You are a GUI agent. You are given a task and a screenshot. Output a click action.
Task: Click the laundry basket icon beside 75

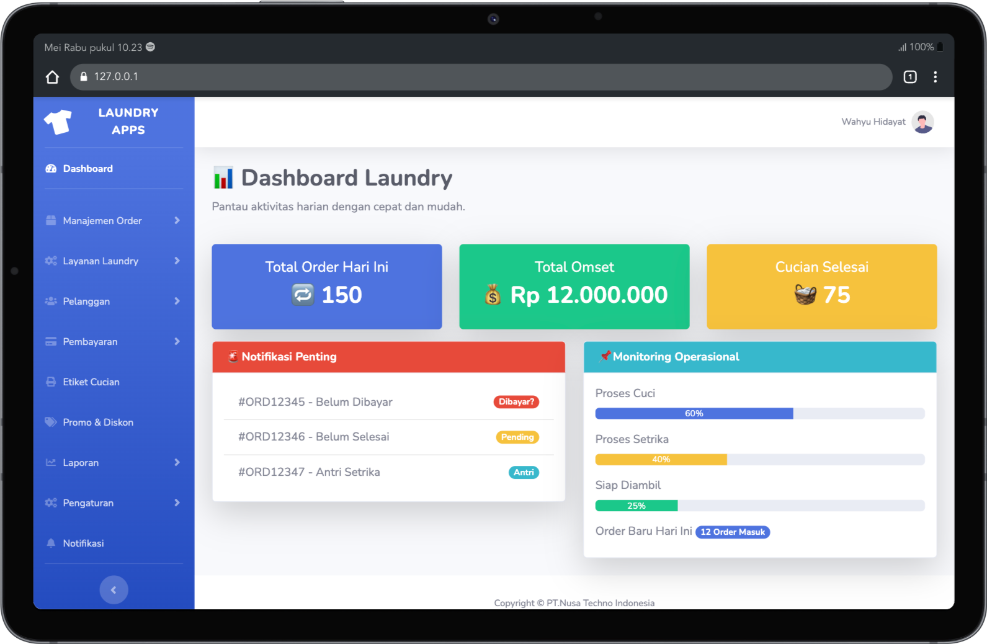pos(805,295)
